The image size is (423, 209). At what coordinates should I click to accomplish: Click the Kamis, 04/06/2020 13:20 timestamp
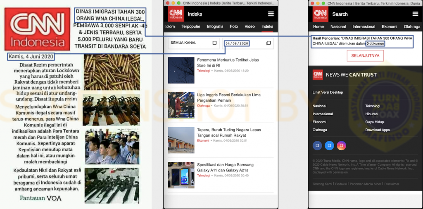pyautogui.click(x=231, y=71)
